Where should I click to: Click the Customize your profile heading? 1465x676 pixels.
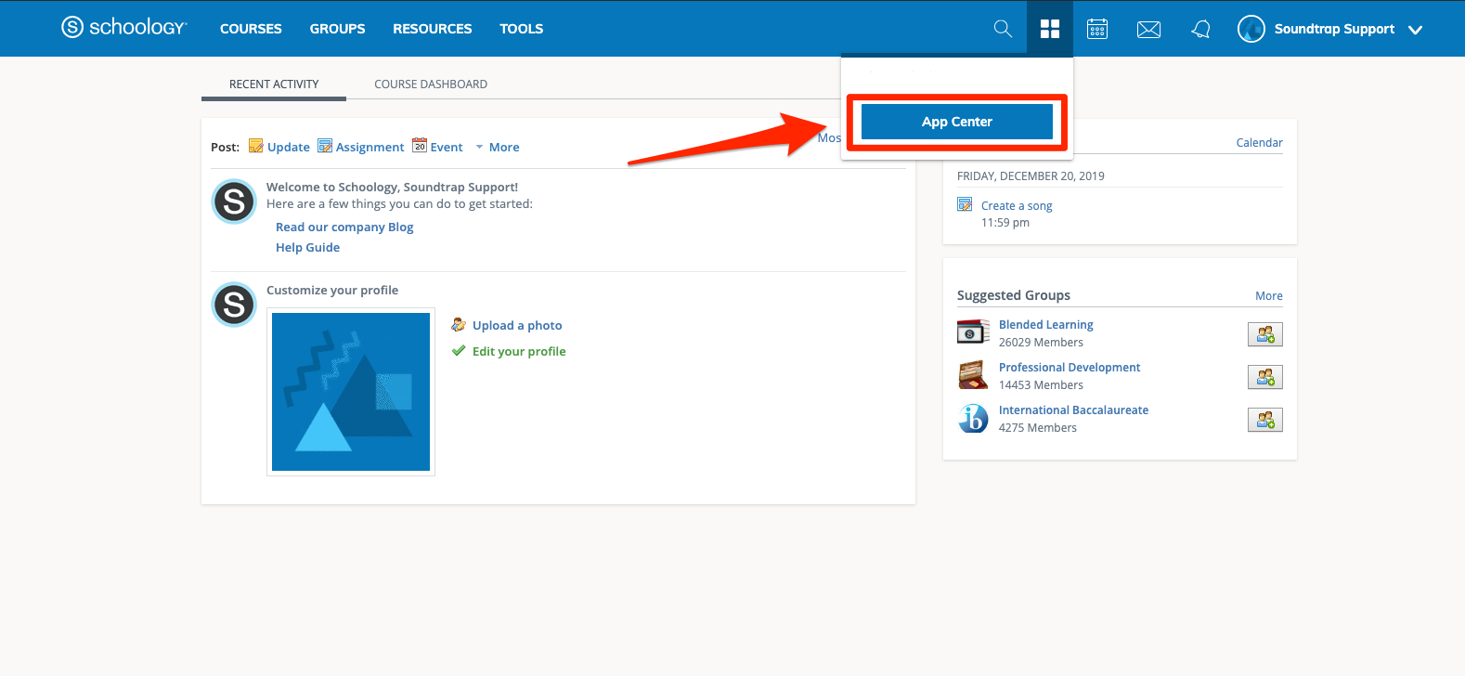tap(332, 290)
